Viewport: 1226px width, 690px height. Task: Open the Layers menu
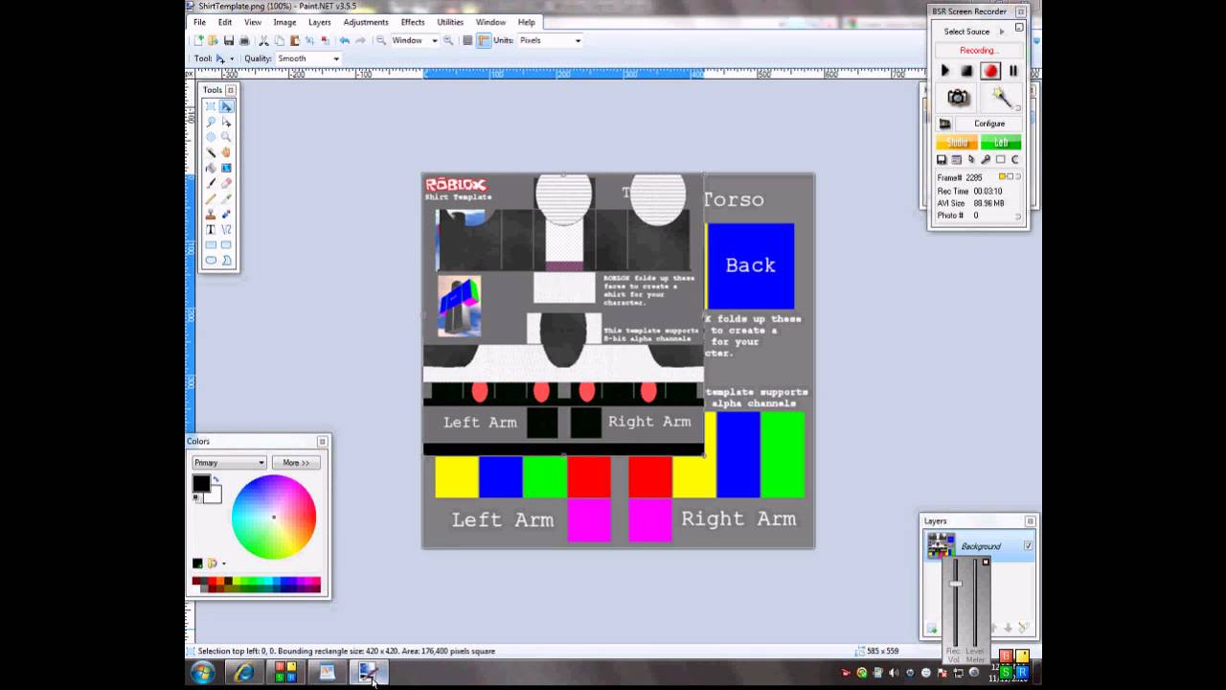[319, 22]
